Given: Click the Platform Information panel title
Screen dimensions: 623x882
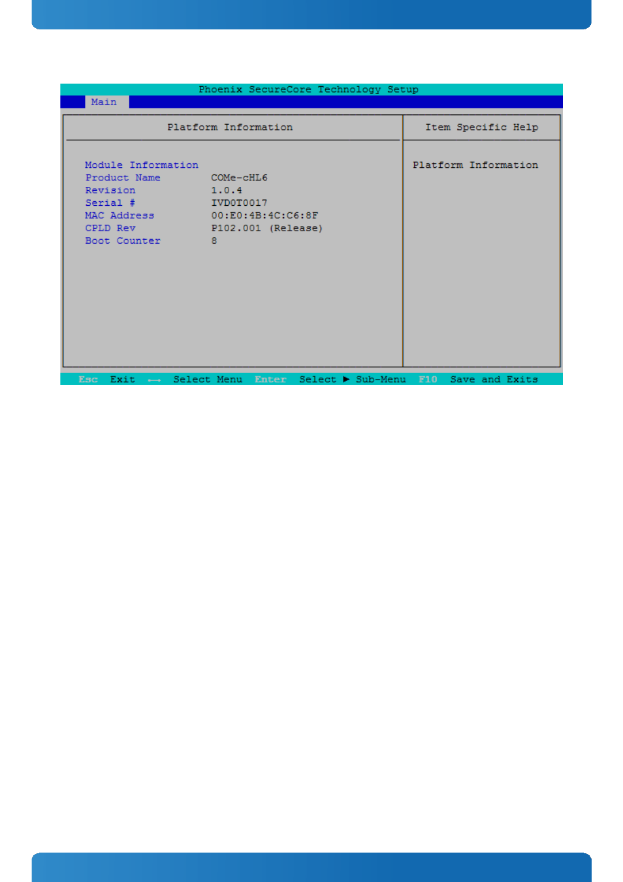Looking at the screenshot, I should (230, 127).
